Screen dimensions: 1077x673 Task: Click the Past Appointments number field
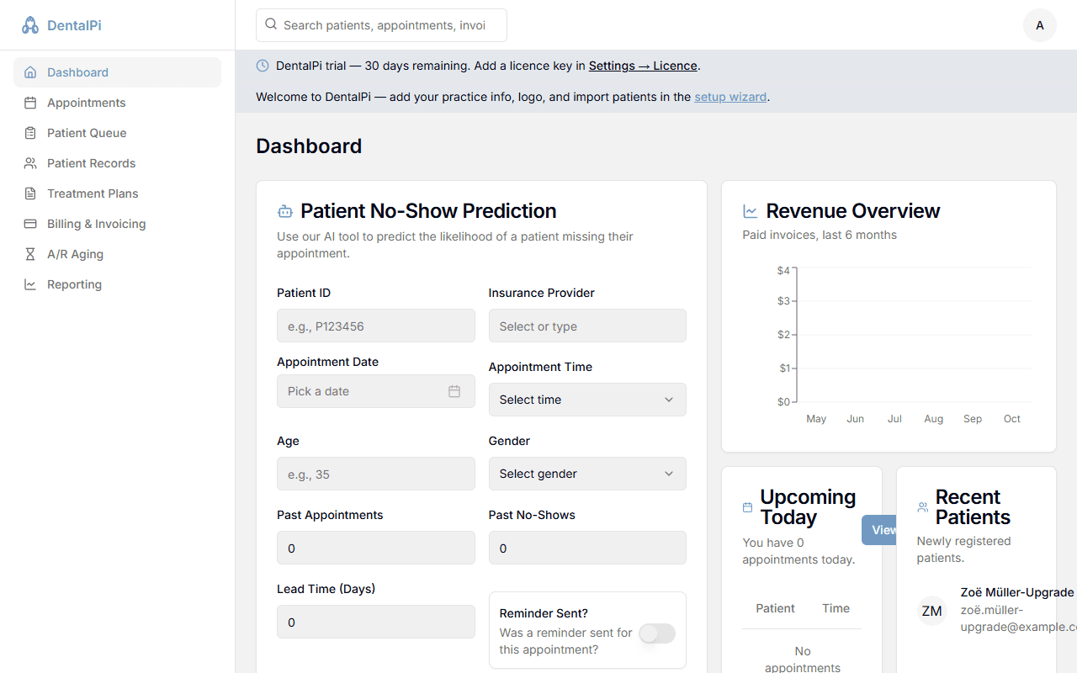pyautogui.click(x=376, y=548)
